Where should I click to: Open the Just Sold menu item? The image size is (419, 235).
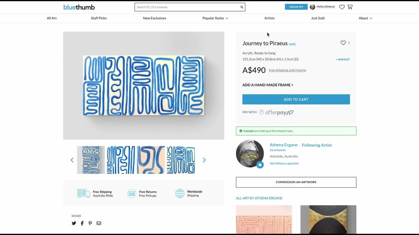(318, 18)
